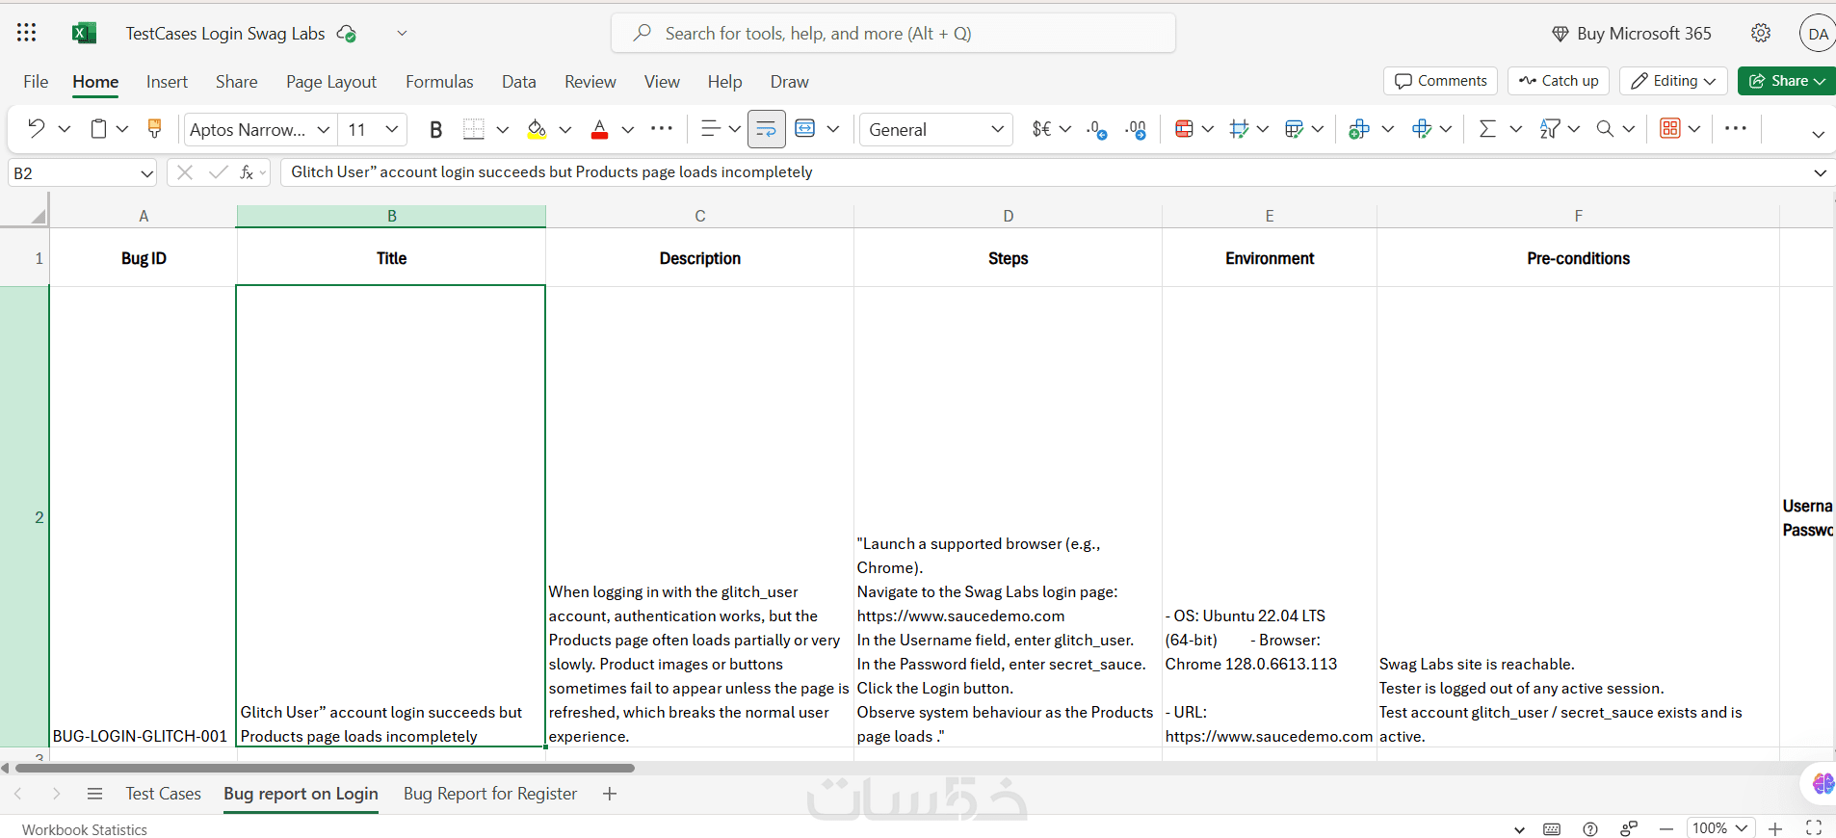Viewport: 1836px width, 838px height.
Task: Open Sort and Filter icon
Action: click(1550, 129)
